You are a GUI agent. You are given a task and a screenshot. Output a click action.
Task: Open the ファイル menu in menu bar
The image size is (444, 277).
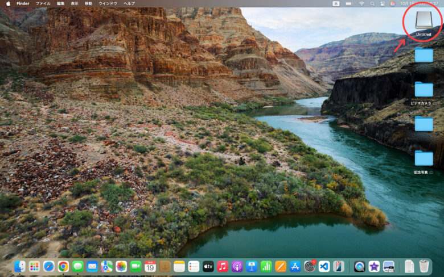43,3
